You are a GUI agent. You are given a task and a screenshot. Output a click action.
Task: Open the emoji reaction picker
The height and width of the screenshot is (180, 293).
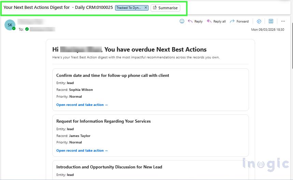point(182,21)
